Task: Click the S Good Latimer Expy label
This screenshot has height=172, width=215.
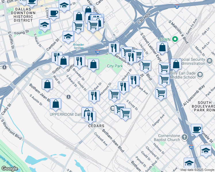Action: pos(151,47)
